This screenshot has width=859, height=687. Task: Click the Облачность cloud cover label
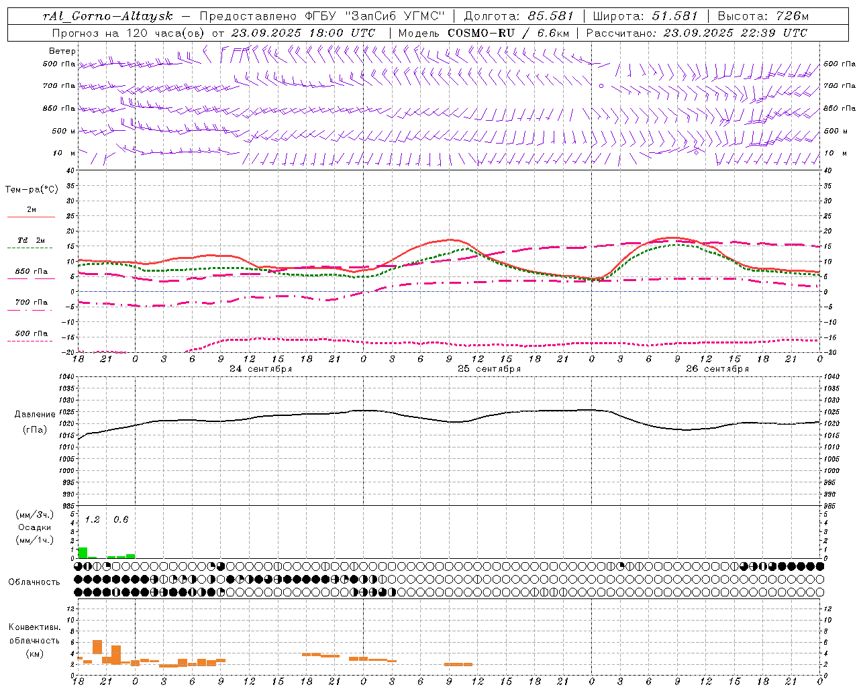pos(34,582)
